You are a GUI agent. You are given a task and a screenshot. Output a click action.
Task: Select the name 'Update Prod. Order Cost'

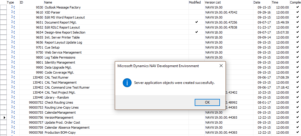[62, 122]
